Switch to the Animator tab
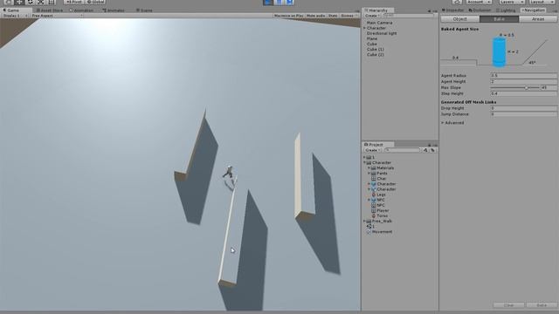Image resolution: width=559 pixels, height=314 pixels. pos(114,10)
